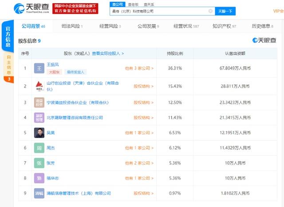This screenshot has width=284, height=207.
Task: Open the 司法风险 tab
Action: [x=72, y=27]
